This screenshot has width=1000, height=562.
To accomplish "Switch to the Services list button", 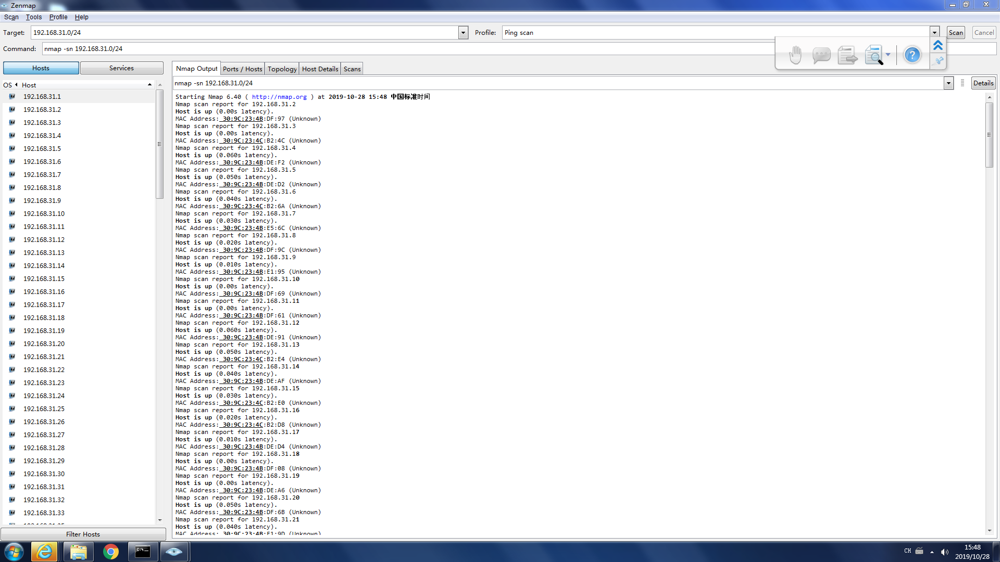I will (121, 68).
